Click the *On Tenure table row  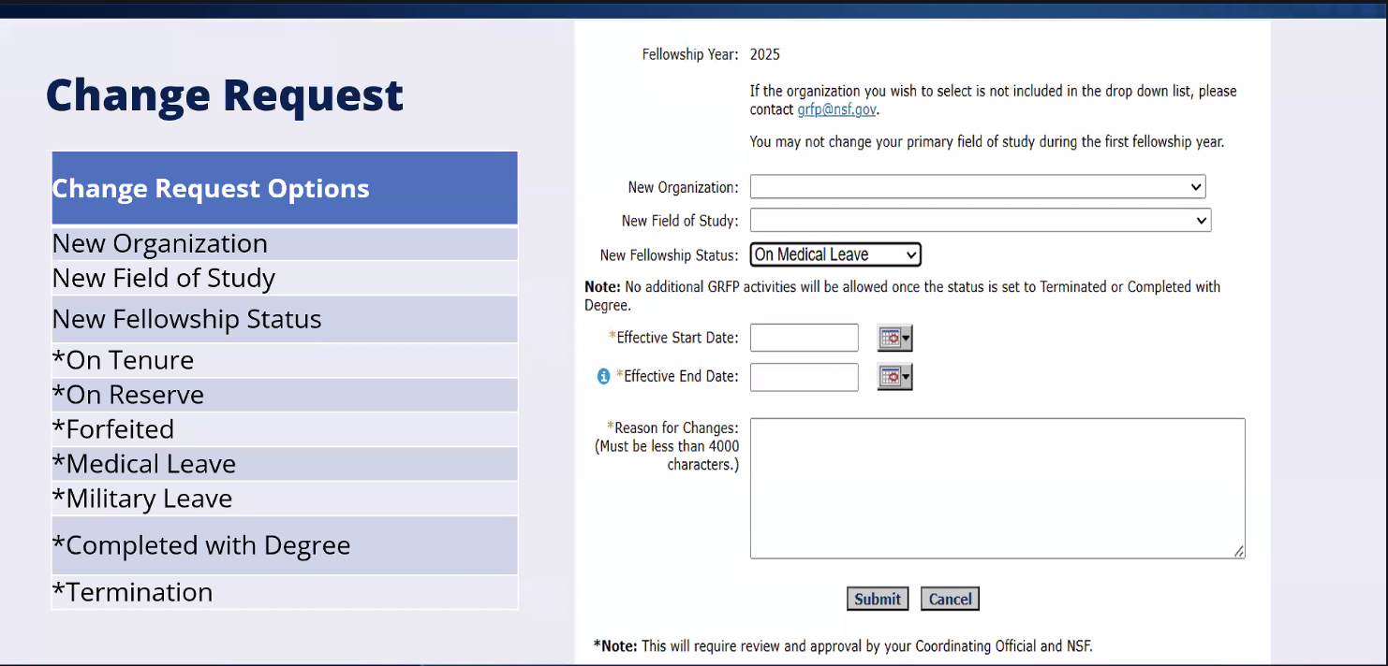tap(285, 360)
